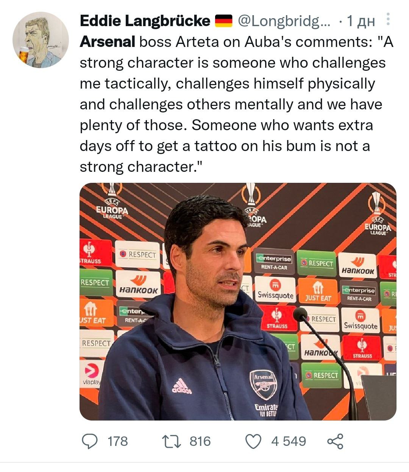The height and width of the screenshot is (472, 409).
Task: Click the reply count 178
Action: pos(118,441)
